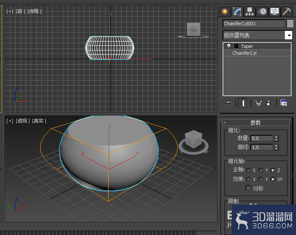Open the Create command panel tab
This screenshot has width=296, height=235.
point(225,12)
